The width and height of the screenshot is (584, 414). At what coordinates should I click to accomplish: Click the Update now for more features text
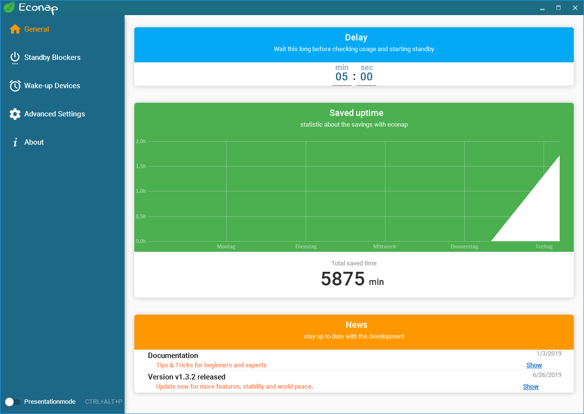(235, 387)
